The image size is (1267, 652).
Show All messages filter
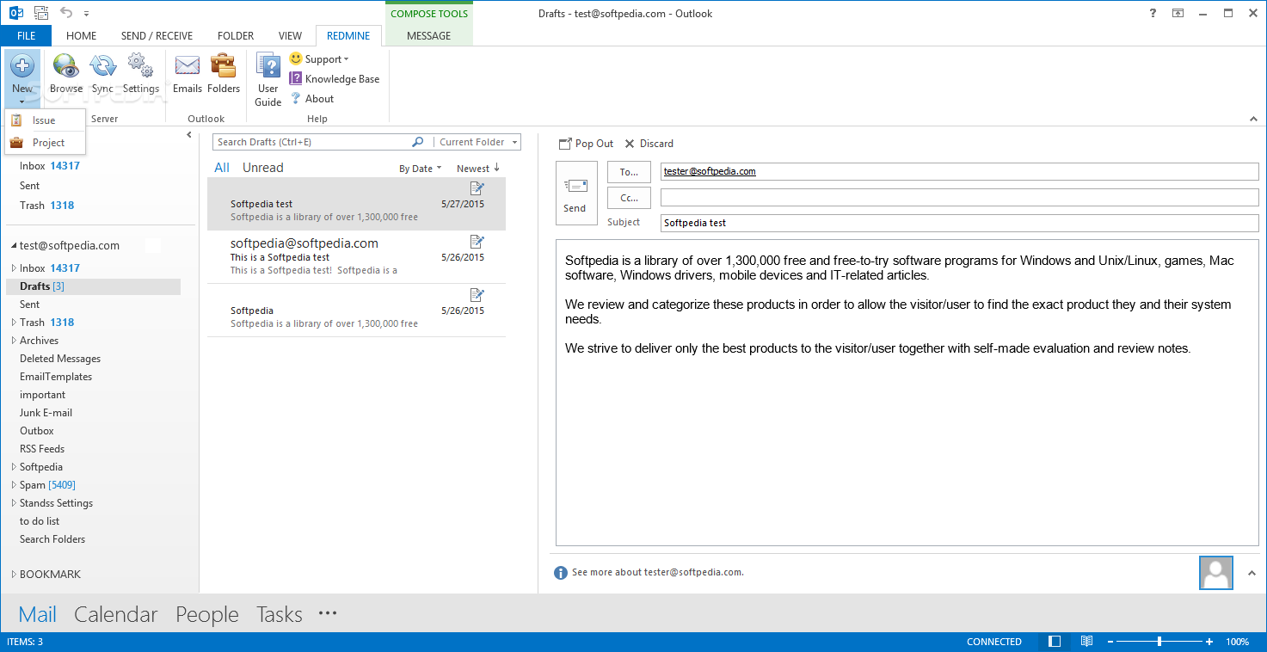coord(222,168)
